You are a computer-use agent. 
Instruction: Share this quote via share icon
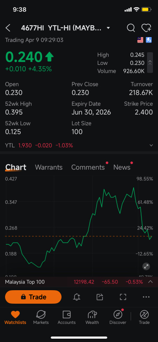tap(100, 297)
